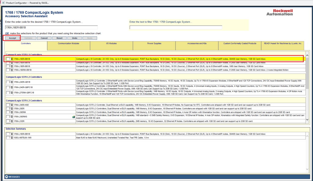Reset the selections with Reset button
This screenshot has height=181, width=313.
pos(59,38)
